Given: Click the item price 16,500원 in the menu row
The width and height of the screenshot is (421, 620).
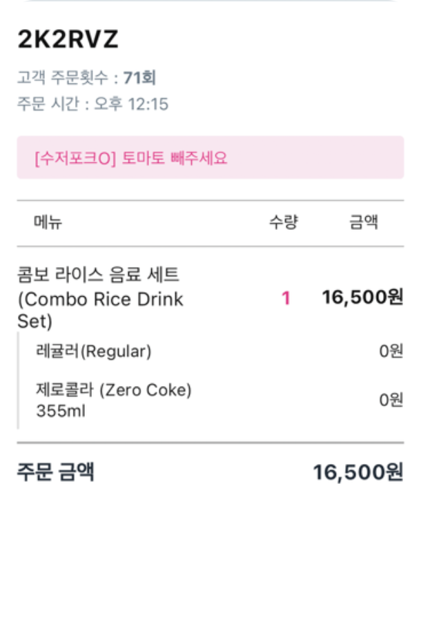Looking at the screenshot, I should tap(362, 298).
